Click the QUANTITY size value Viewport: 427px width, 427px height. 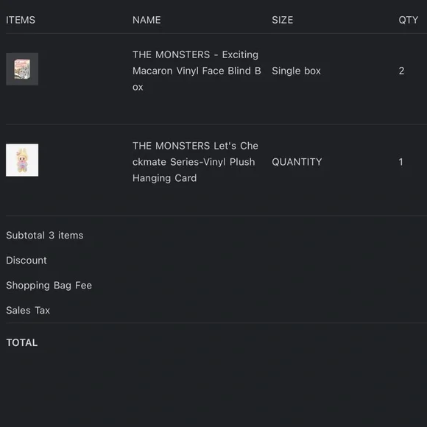click(x=297, y=162)
